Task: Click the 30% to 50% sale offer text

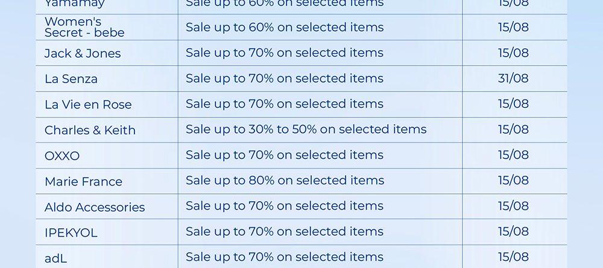Action: point(306,129)
